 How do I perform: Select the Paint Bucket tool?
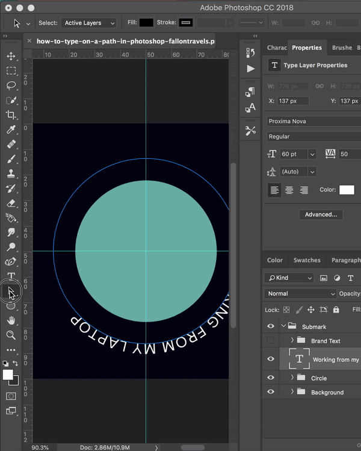point(11,218)
